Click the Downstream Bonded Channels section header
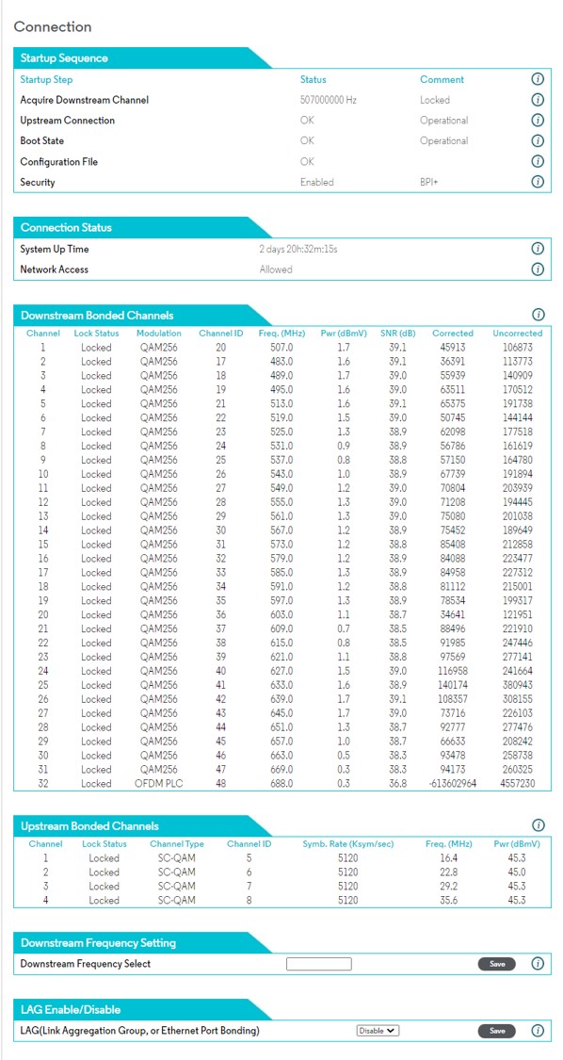563x1060 pixels. pos(97,315)
